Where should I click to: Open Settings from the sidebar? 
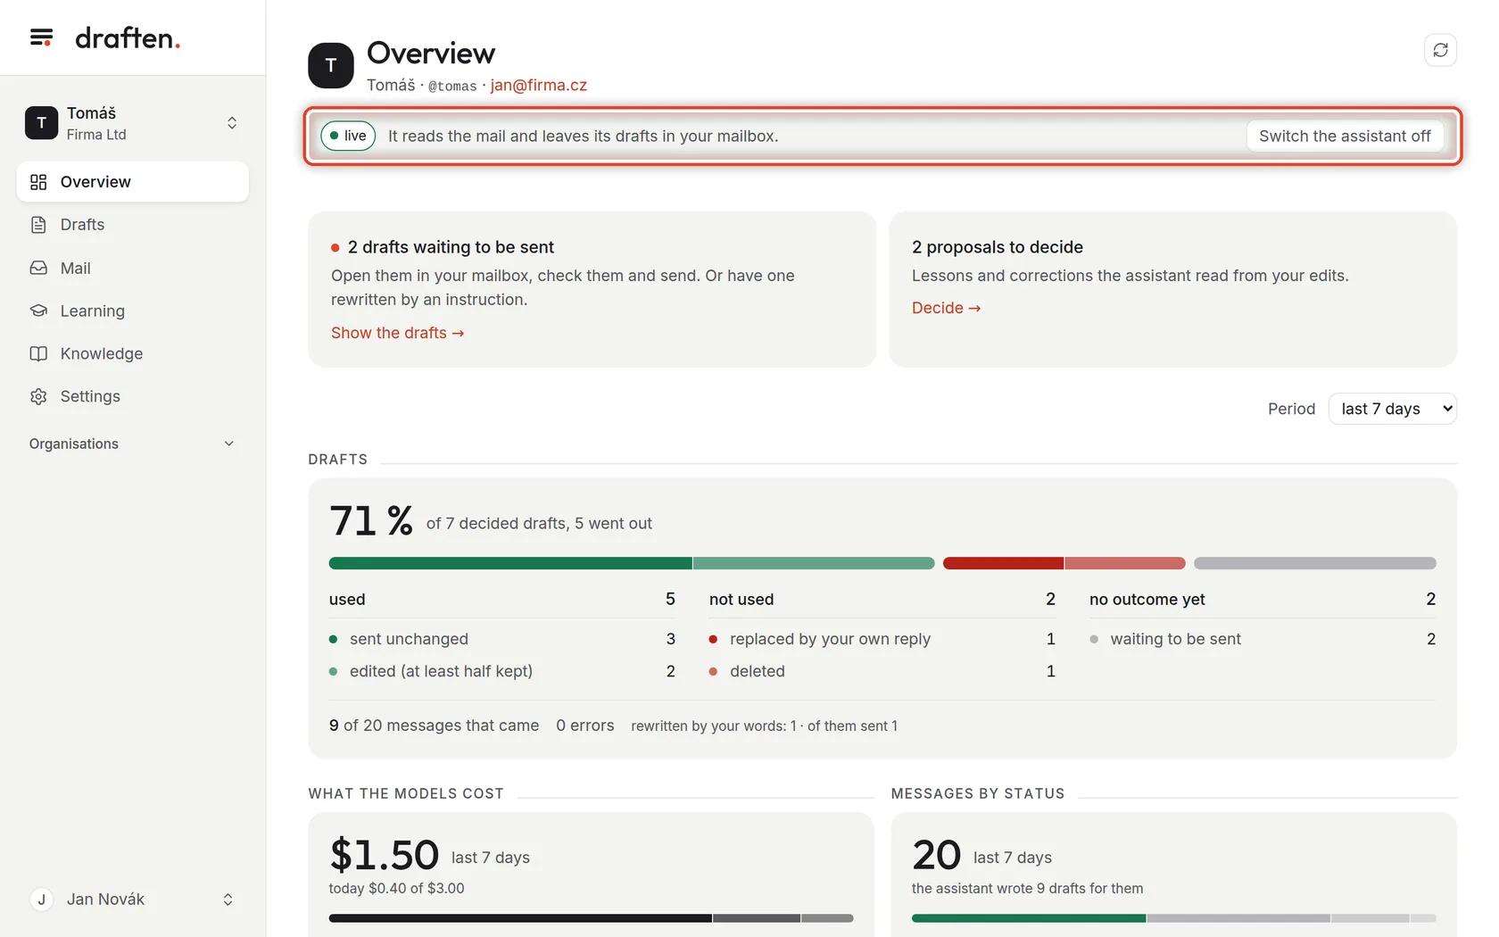(x=132, y=396)
